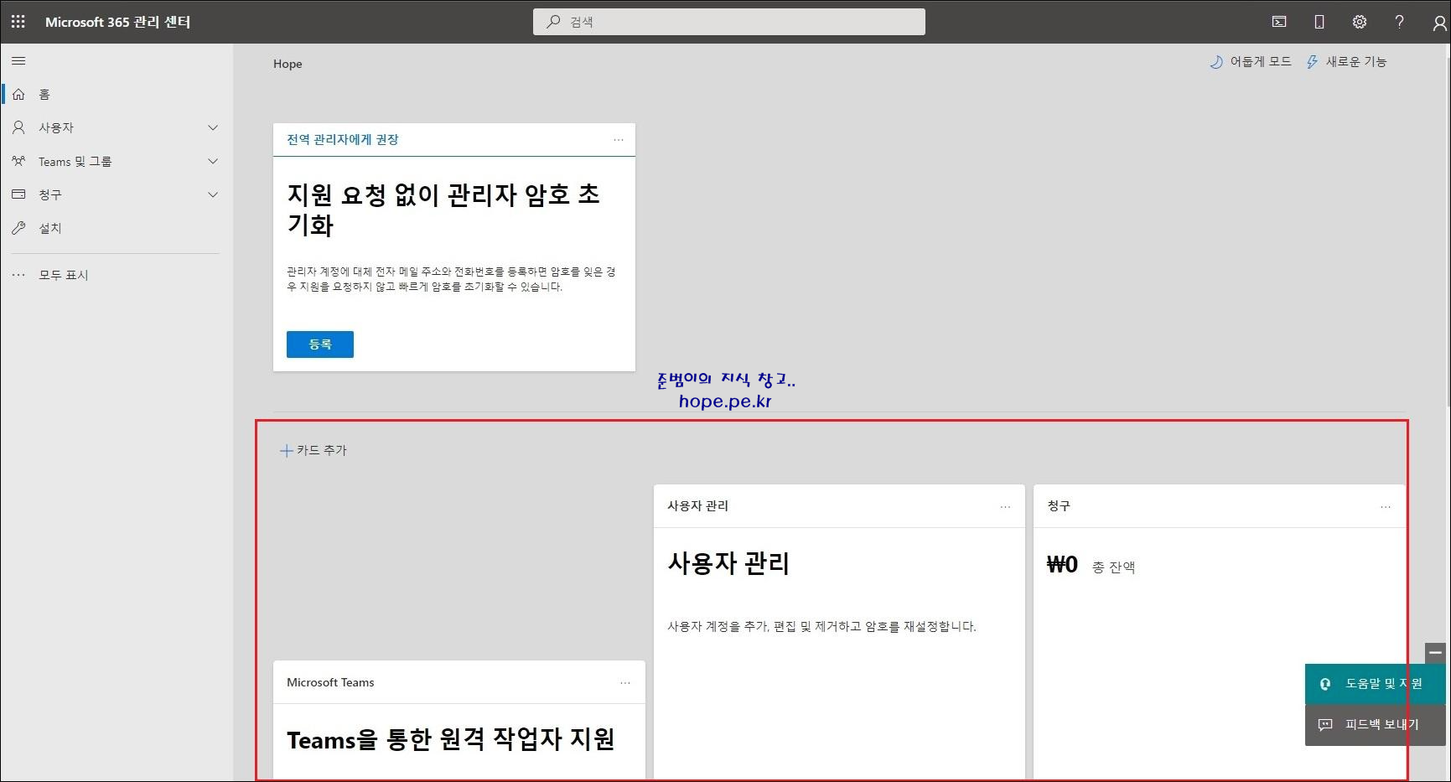
Task: Click the new features lightning icon
Action: coord(1313,62)
